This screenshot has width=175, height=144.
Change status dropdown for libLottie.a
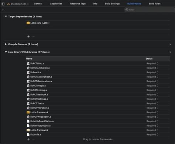pyautogui.click(x=152, y=134)
